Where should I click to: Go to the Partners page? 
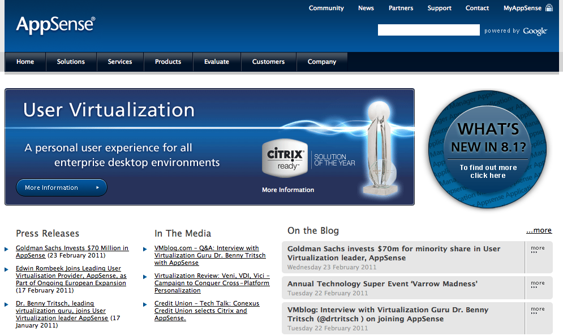[401, 8]
